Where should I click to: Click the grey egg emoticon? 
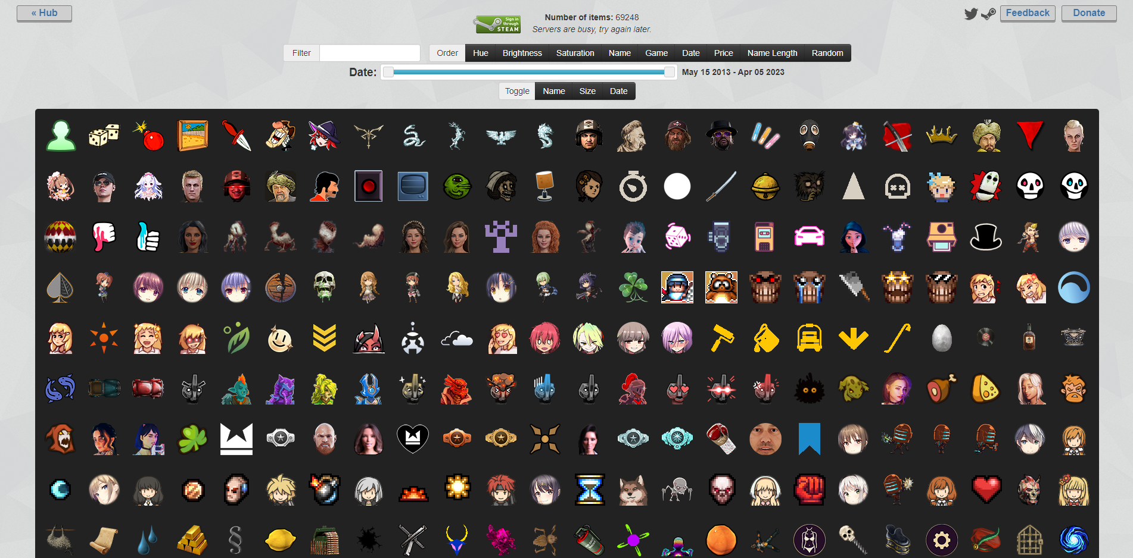(x=942, y=338)
